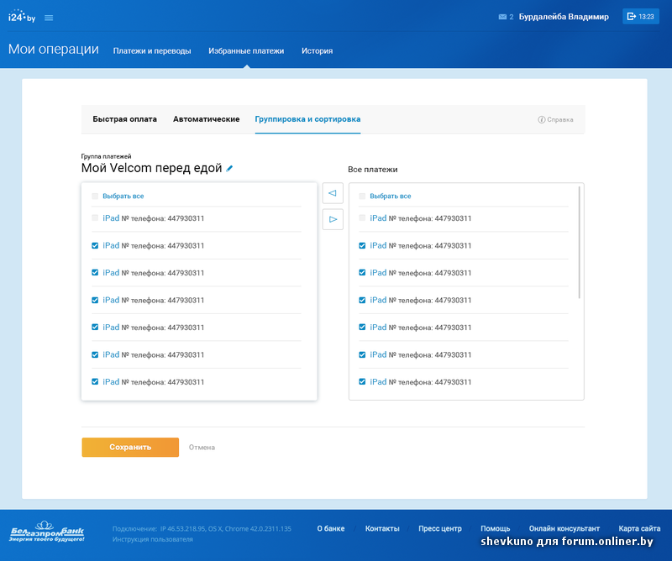
Task: Open top iPad link in group list
Action: pos(111,218)
